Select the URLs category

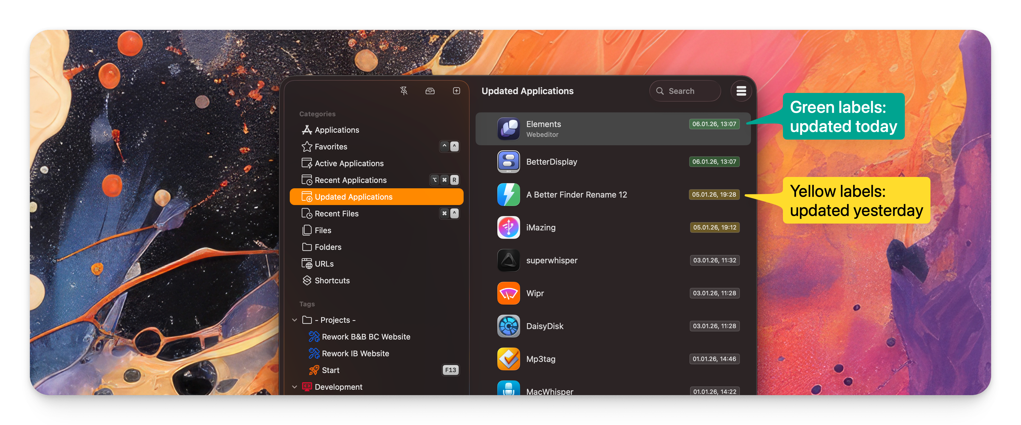click(324, 263)
